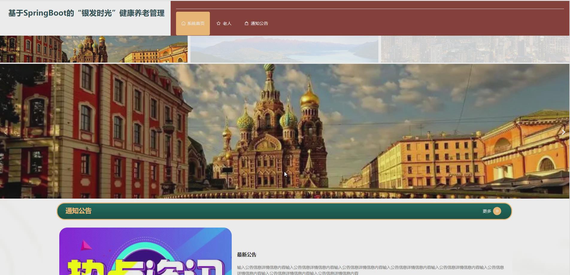
Task: Select the star icon beside 老人
Action: tap(218, 23)
